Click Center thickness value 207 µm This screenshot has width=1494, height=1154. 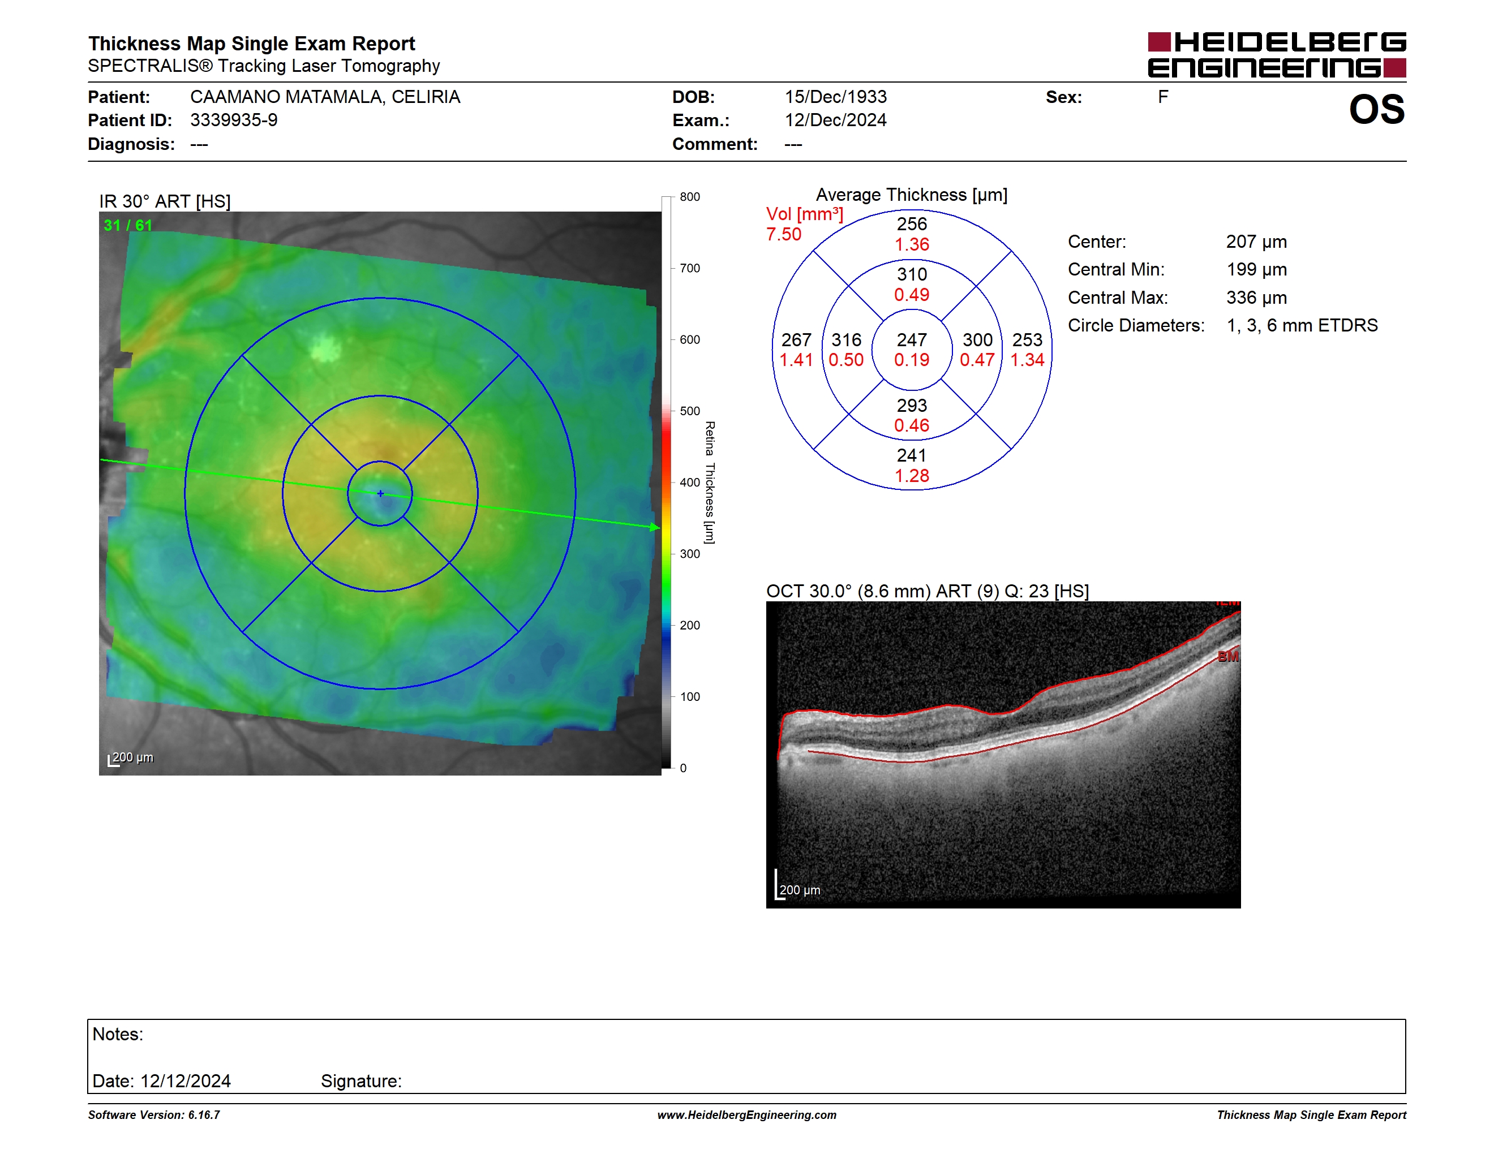[1257, 242]
